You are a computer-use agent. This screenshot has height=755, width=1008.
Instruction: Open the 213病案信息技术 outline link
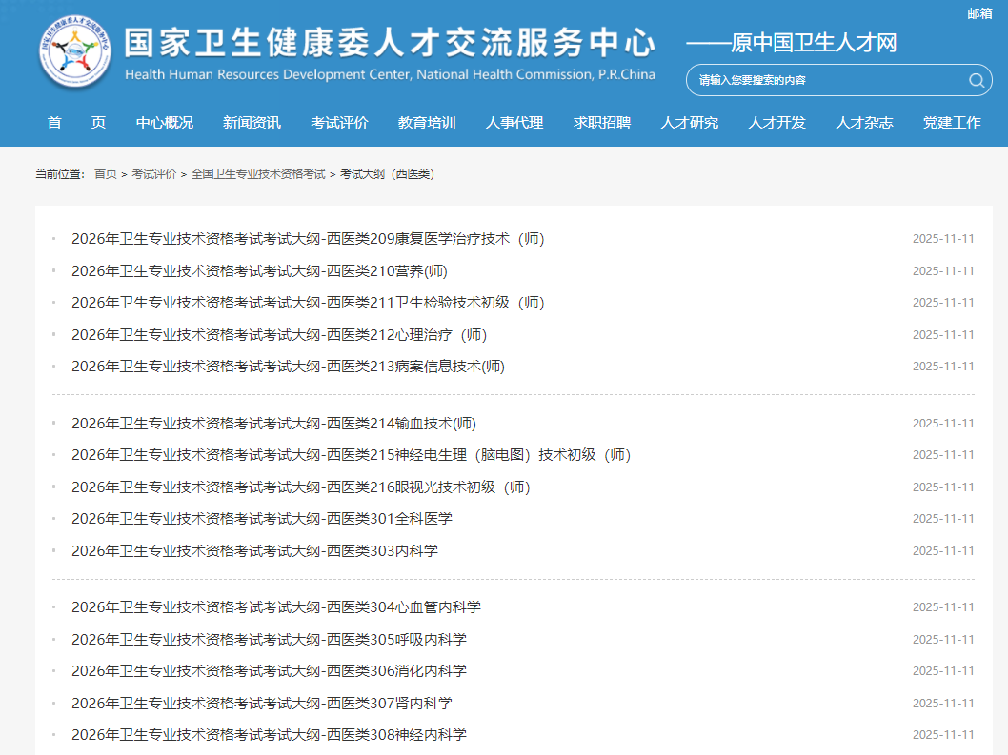coord(288,367)
